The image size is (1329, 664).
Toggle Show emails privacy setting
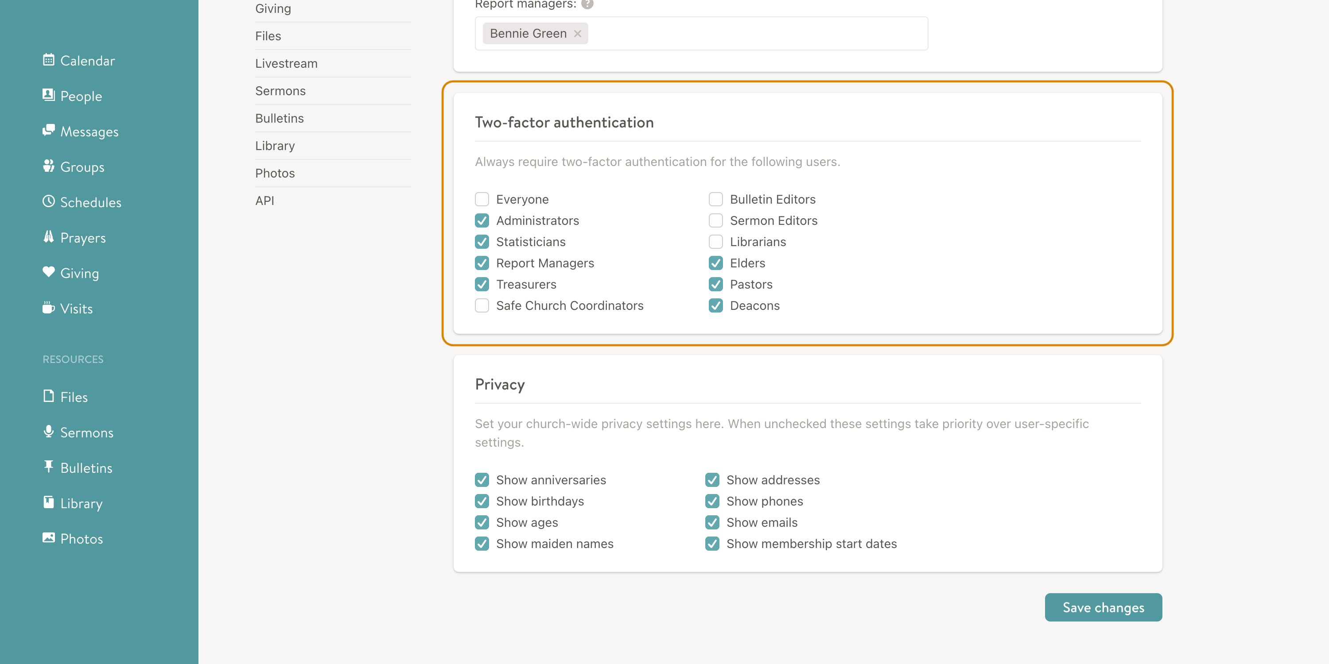point(712,522)
